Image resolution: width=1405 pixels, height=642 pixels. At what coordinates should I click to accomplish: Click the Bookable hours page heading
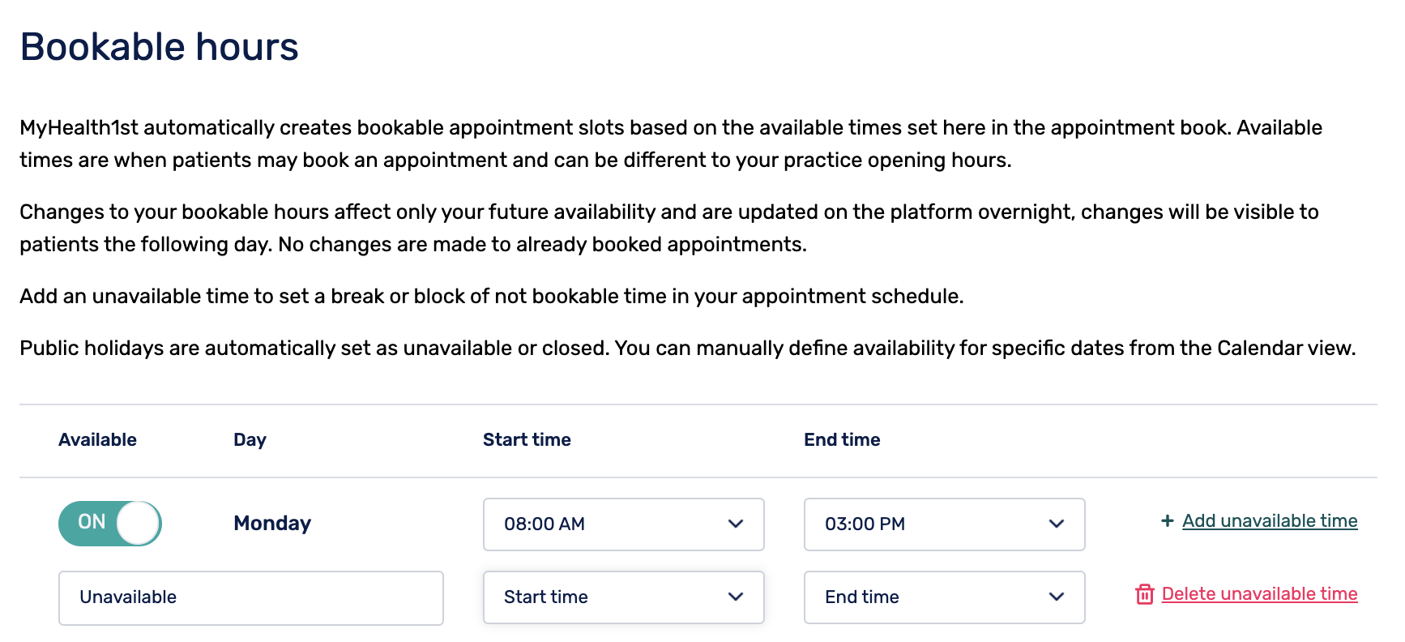160,47
